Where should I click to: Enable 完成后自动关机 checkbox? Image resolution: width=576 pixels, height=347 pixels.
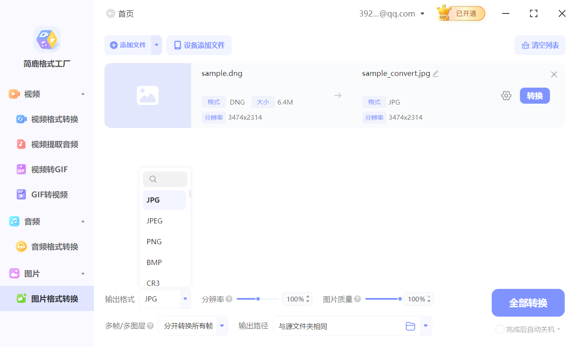point(500,329)
